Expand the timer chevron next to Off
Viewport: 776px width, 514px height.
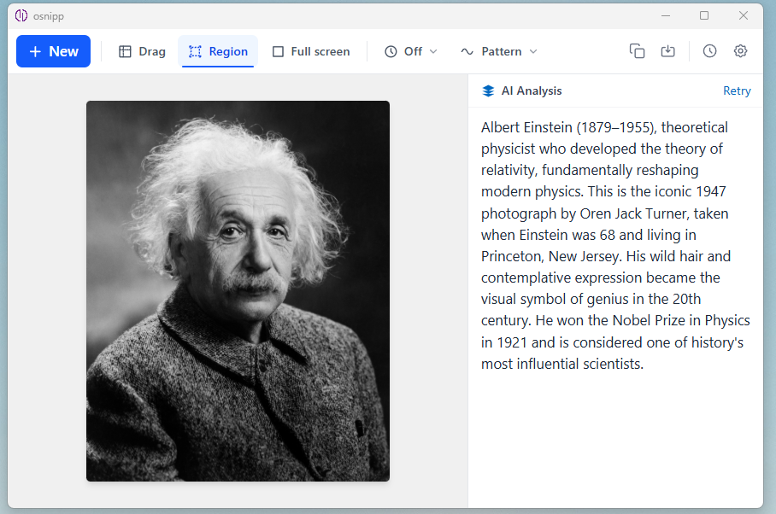click(435, 51)
